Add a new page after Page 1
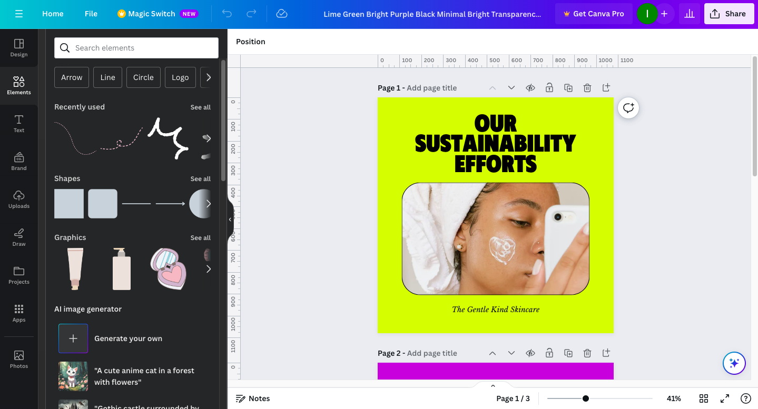 (606, 88)
